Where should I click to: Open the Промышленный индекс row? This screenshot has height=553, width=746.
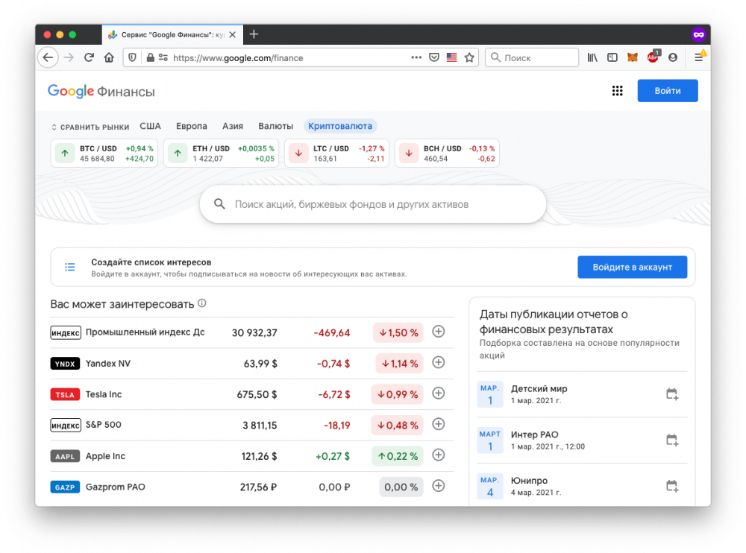pyautogui.click(x=251, y=332)
